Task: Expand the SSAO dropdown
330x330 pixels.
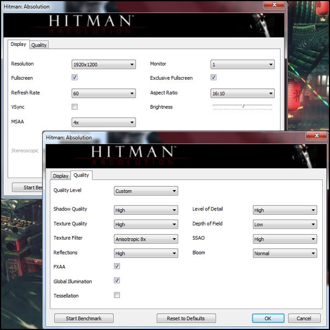Action: (285, 239)
